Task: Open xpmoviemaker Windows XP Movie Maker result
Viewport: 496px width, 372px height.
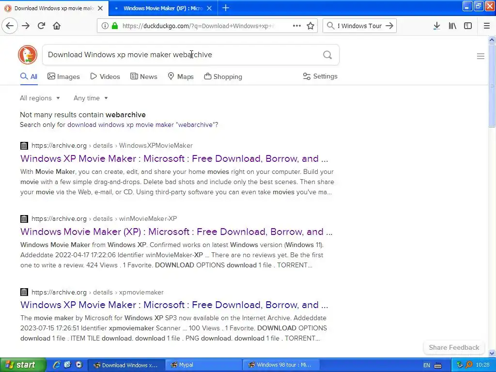Action: point(174,305)
